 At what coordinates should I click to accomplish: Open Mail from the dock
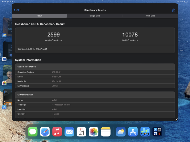click(69, 132)
